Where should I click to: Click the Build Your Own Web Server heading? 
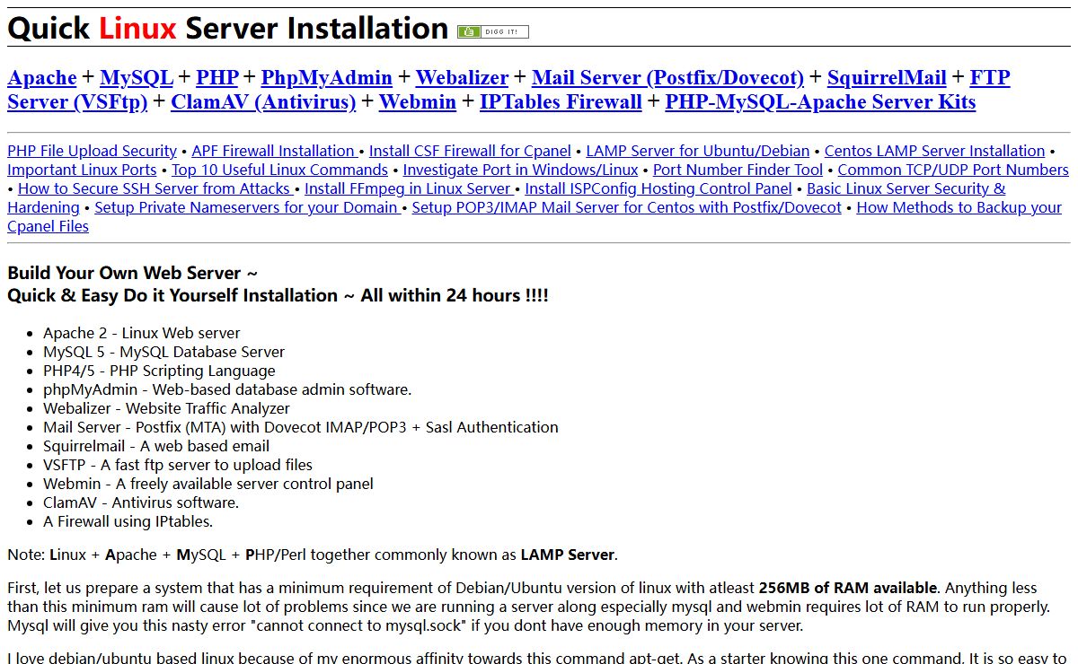click(133, 273)
